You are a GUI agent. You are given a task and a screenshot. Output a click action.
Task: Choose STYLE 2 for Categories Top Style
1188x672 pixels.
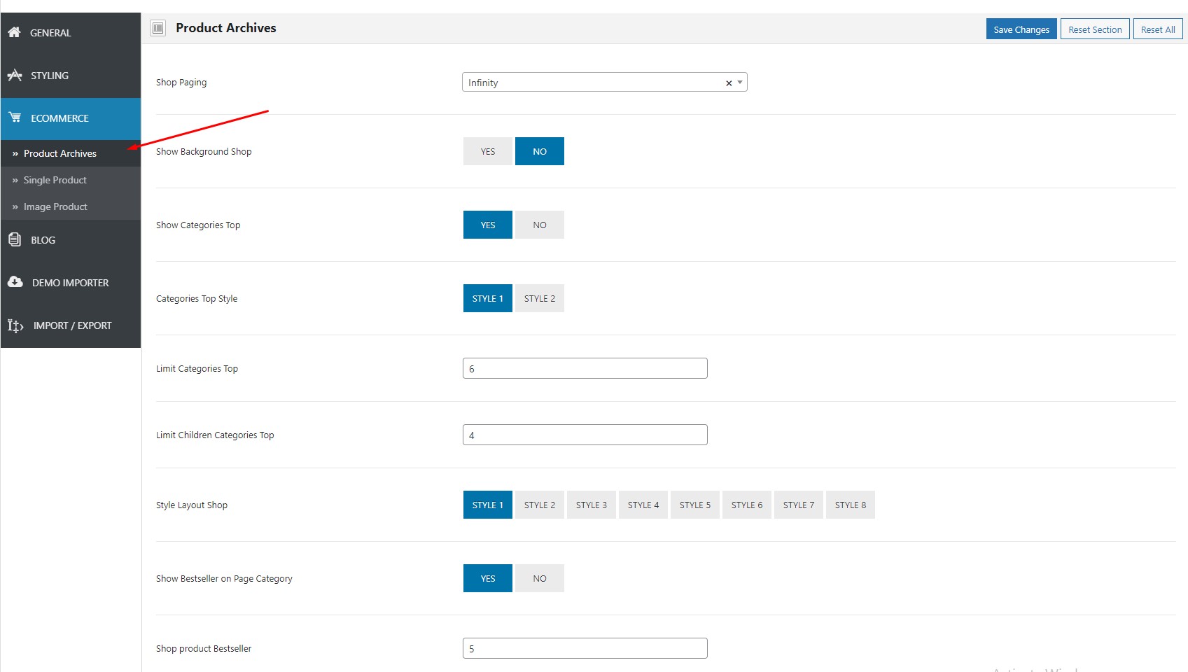click(540, 298)
